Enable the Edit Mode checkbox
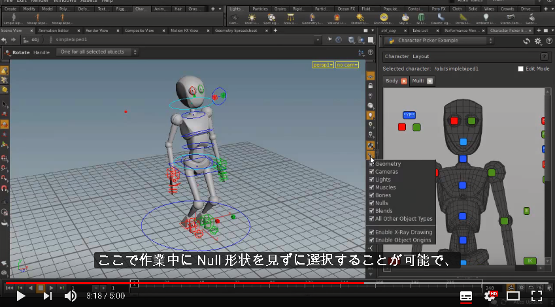 520,69
